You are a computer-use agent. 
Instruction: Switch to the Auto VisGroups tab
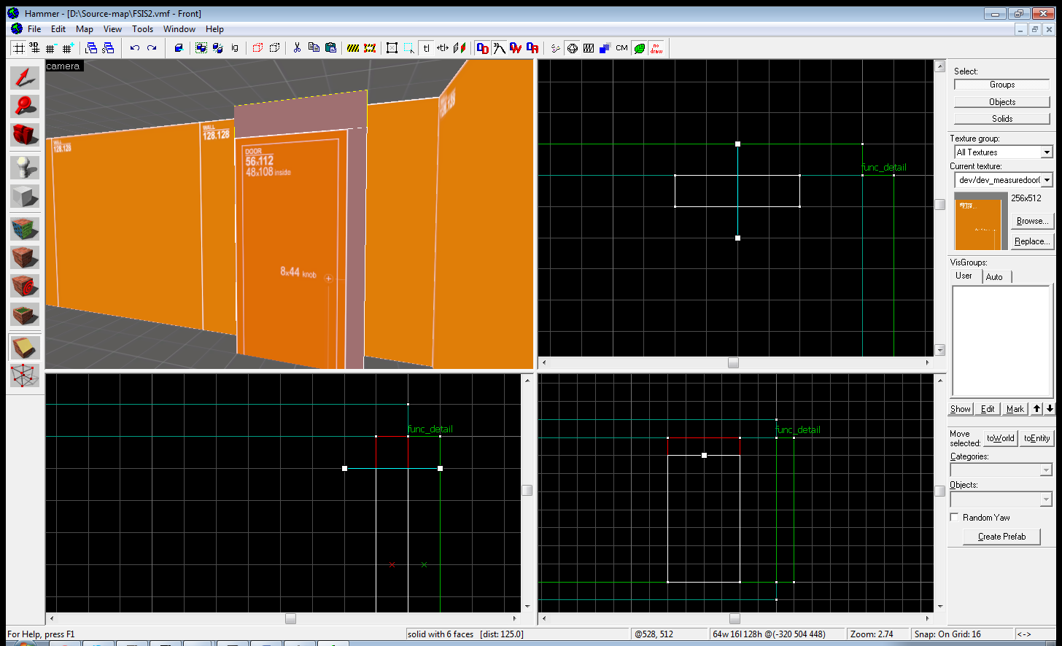[995, 276]
